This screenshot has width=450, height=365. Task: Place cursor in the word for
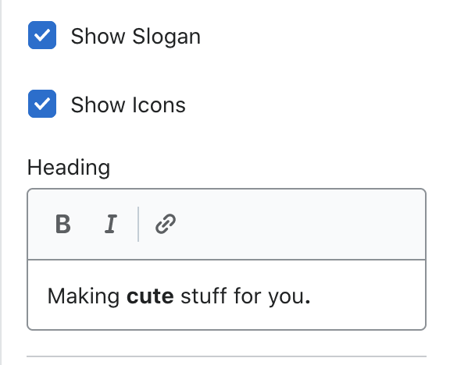[248, 296]
